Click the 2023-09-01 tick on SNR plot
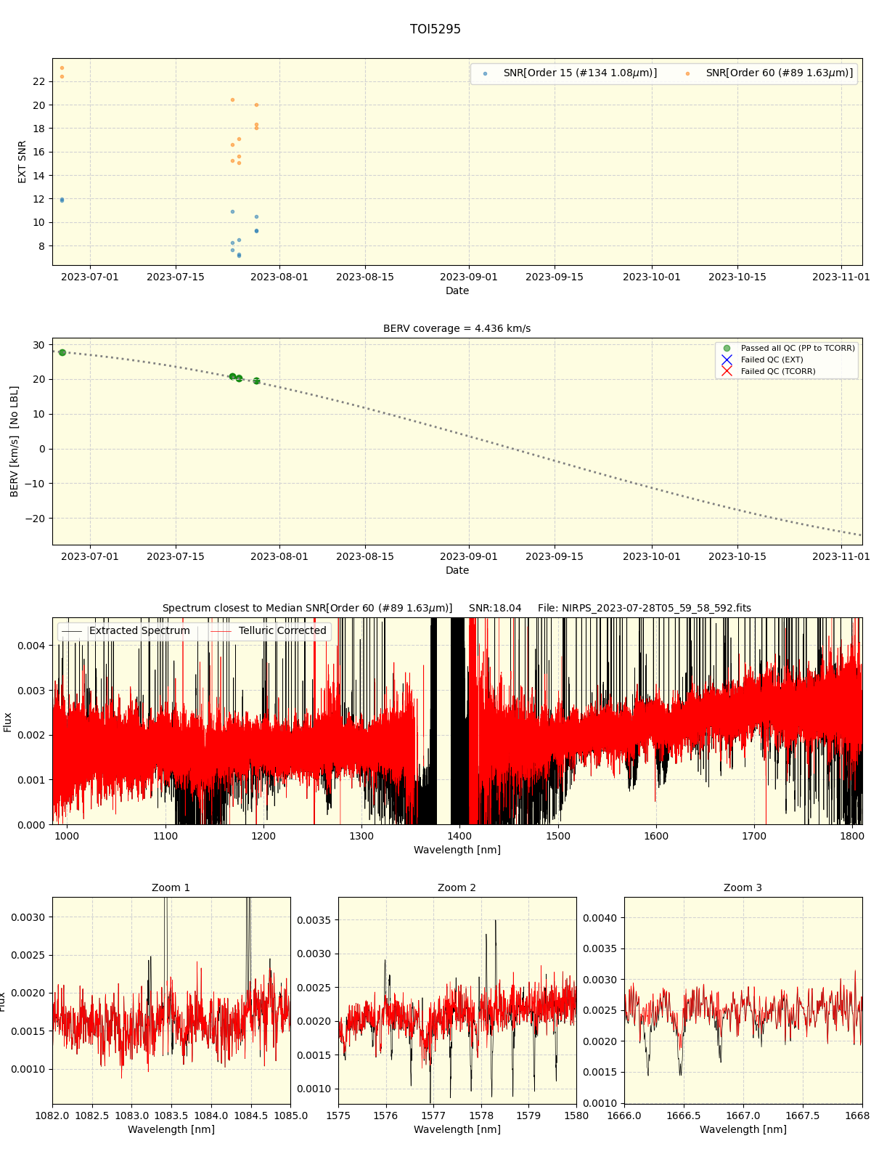This screenshot has height=1162, width=871. point(469,277)
